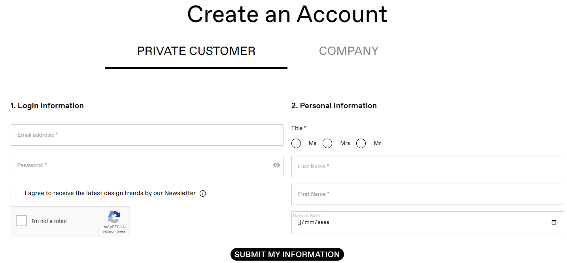Toggle password visibility eye icon
The image size is (567, 263).
click(x=276, y=165)
